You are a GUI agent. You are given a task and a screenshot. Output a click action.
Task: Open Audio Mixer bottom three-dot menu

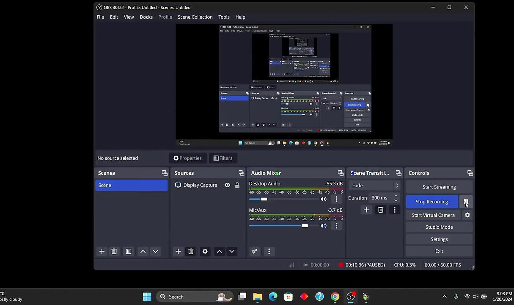point(269,251)
